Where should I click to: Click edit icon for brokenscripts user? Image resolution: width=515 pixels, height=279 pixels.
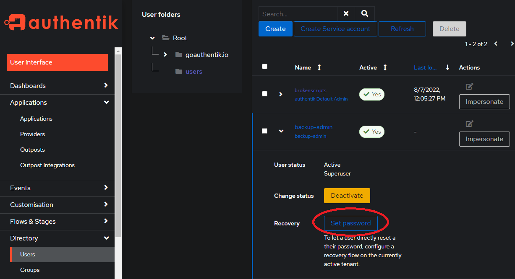pyautogui.click(x=469, y=86)
